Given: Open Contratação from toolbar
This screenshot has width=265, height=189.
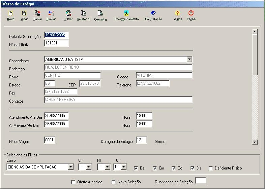Looking at the screenshot, I should 153,13.
